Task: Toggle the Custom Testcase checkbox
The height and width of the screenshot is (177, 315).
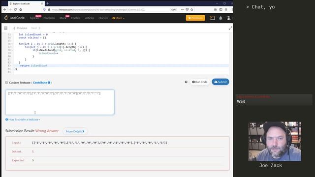Action: 6,83
